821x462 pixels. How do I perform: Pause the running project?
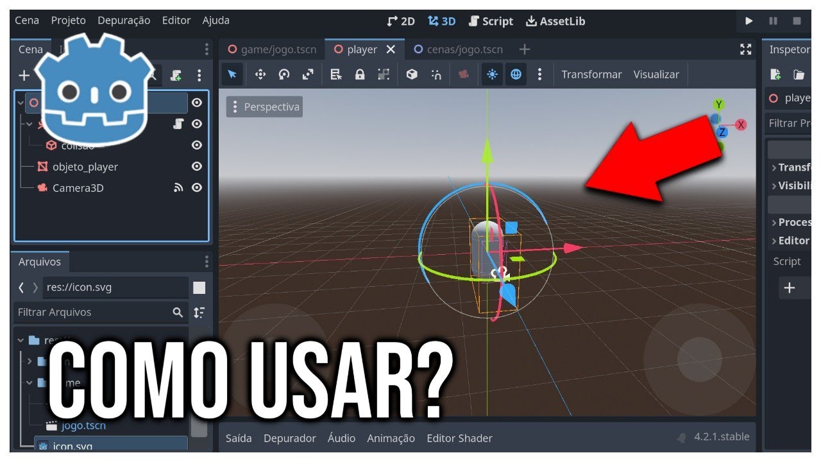773,21
